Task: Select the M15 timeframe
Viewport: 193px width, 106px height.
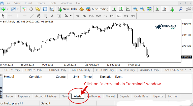Action: (x=91, y=16)
